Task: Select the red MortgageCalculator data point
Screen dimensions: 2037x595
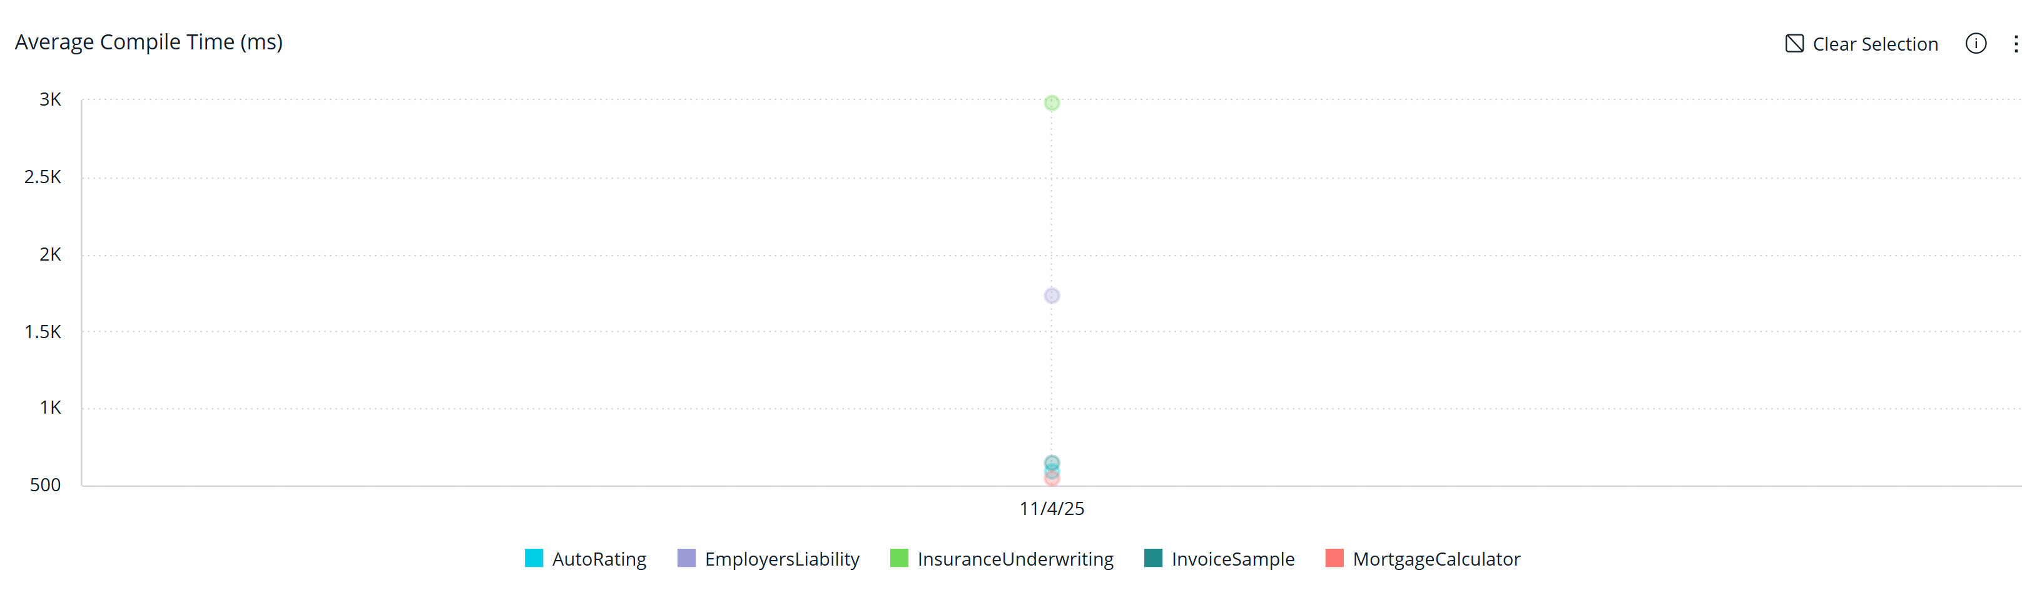Action: 1052,481
